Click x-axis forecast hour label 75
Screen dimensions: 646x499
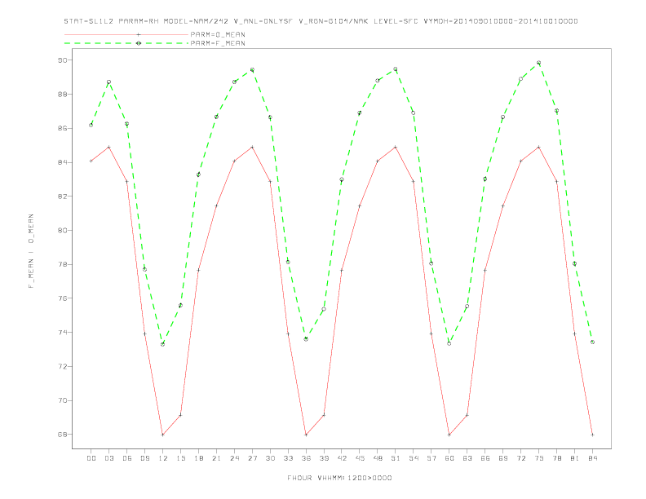click(538, 458)
